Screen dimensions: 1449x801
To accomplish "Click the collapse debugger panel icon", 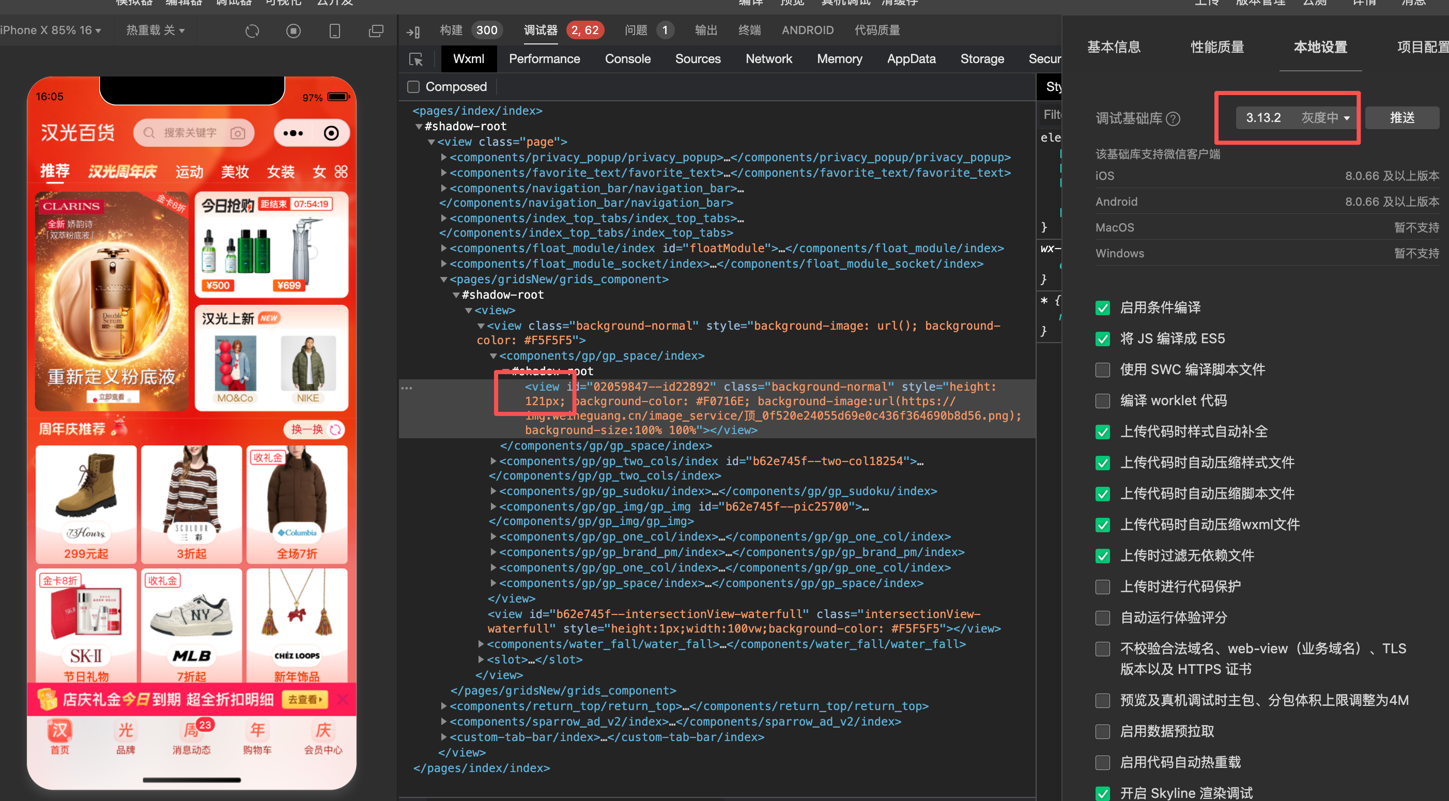I will [413, 32].
